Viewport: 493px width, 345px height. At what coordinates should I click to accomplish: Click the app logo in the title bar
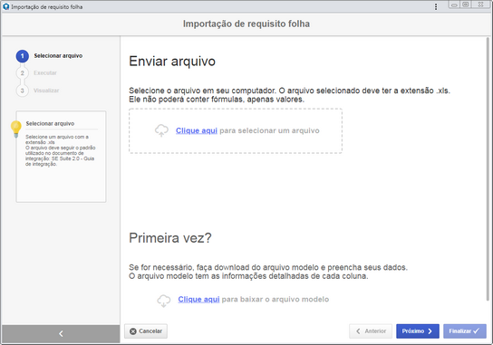[5, 6]
